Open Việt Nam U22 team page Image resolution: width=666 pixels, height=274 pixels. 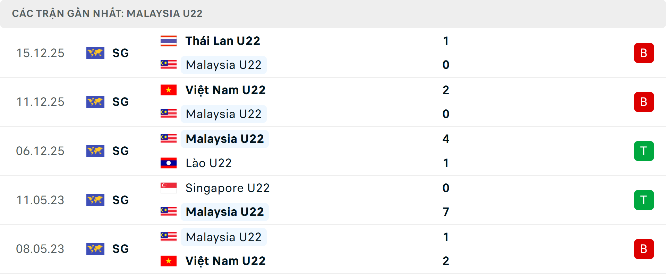[225, 90]
